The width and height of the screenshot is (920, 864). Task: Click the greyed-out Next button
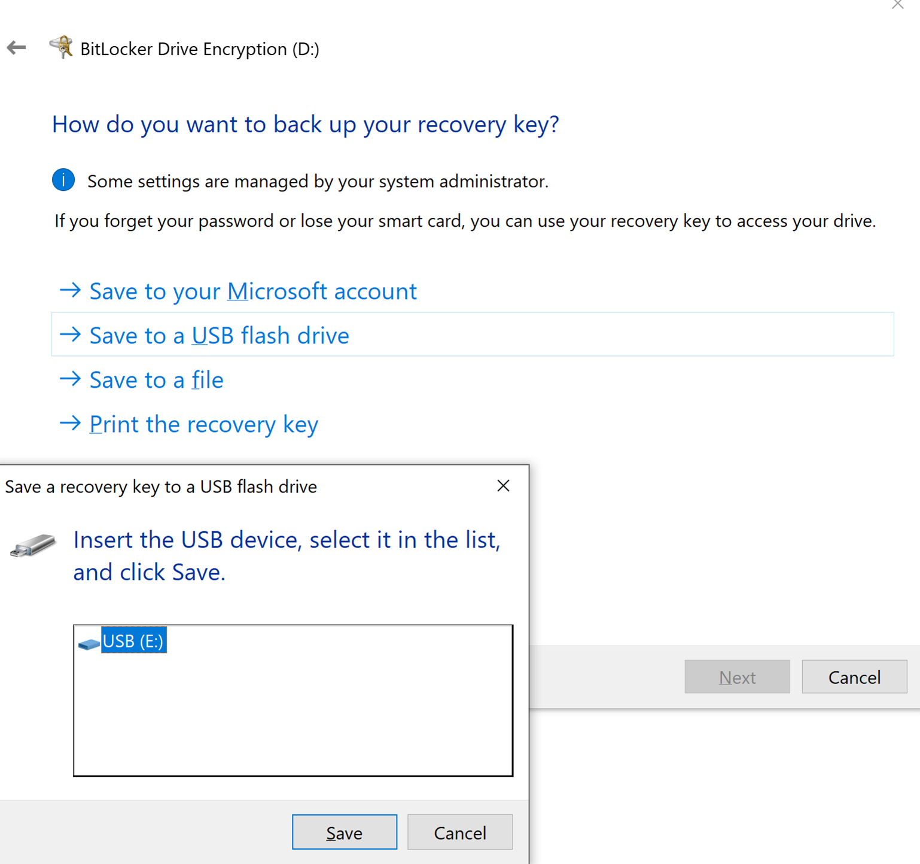point(736,677)
